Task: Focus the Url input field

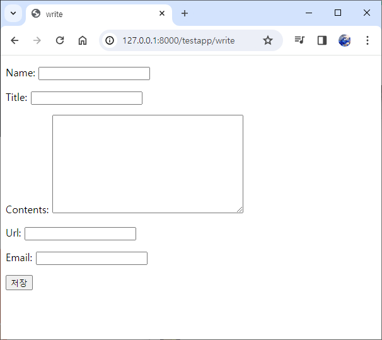Action: point(81,233)
